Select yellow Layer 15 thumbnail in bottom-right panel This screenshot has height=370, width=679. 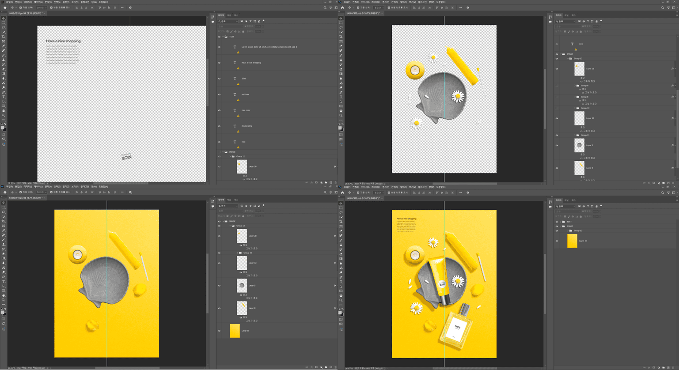[x=572, y=241]
